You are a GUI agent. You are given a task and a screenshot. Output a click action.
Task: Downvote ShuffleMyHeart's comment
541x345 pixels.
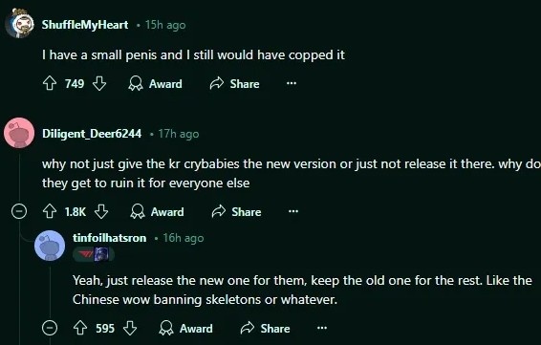(99, 83)
